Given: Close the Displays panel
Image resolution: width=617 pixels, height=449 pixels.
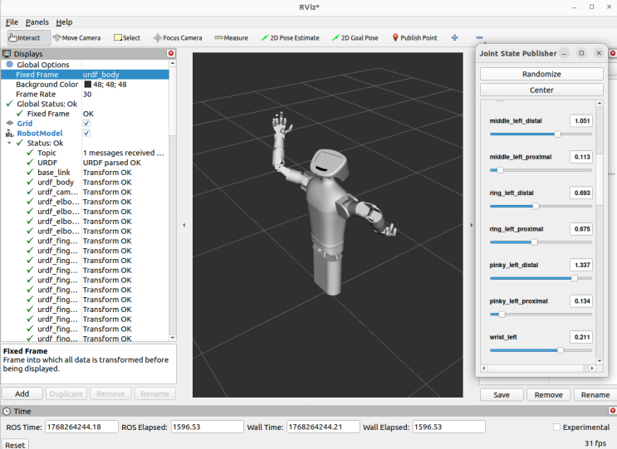Looking at the screenshot, I should coord(171,53).
